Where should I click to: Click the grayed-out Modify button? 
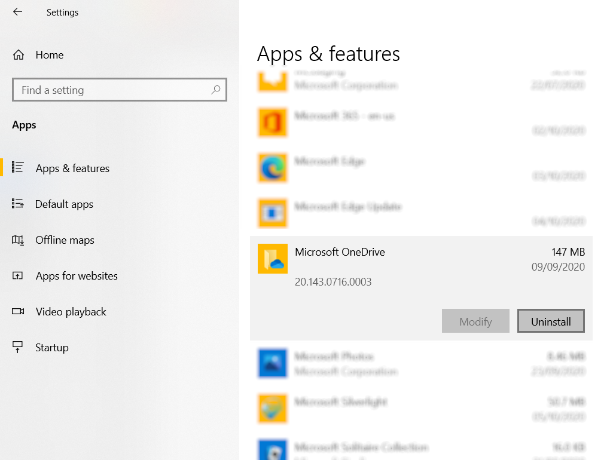click(x=475, y=321)
